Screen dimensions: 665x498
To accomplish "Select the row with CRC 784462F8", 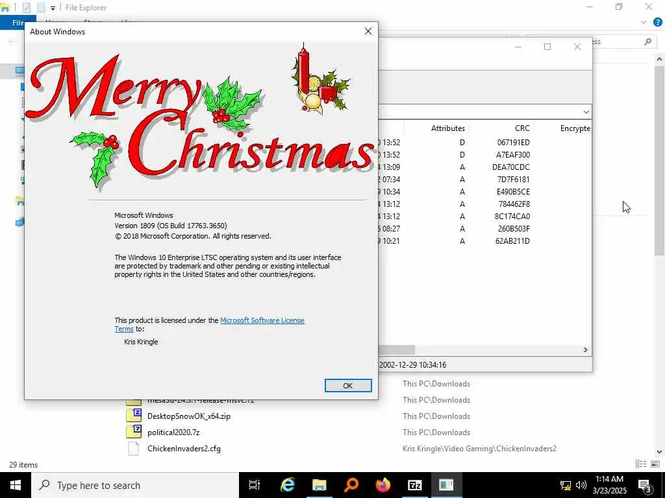I will click(484, 204).
